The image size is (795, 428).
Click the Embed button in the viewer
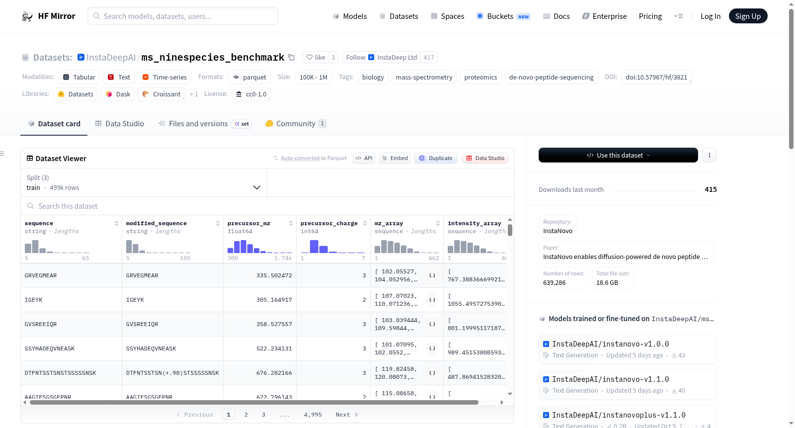pyautogui.click(x=395, y=158)
